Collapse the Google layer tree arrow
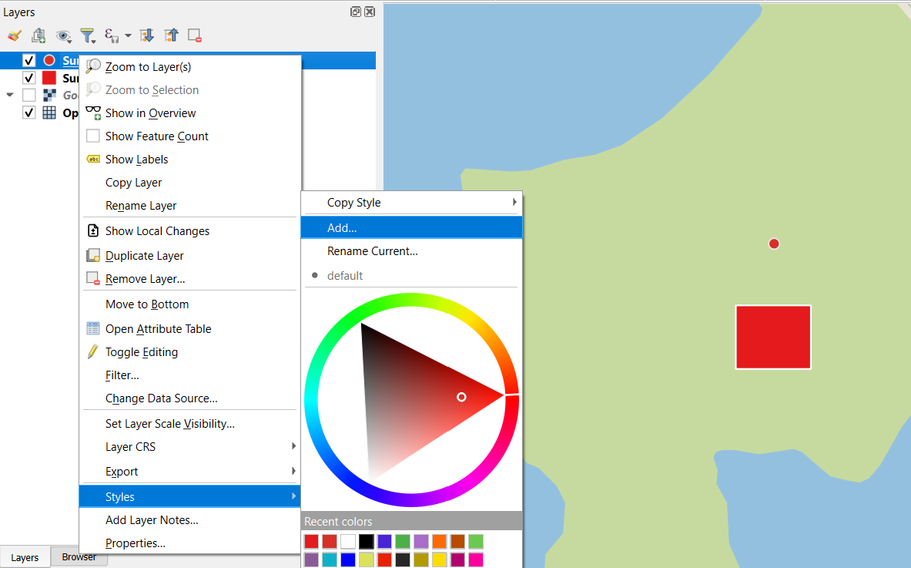 pos(8,95)
